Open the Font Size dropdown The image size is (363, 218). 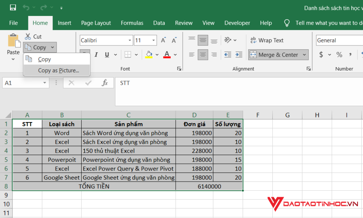[153, 40]
